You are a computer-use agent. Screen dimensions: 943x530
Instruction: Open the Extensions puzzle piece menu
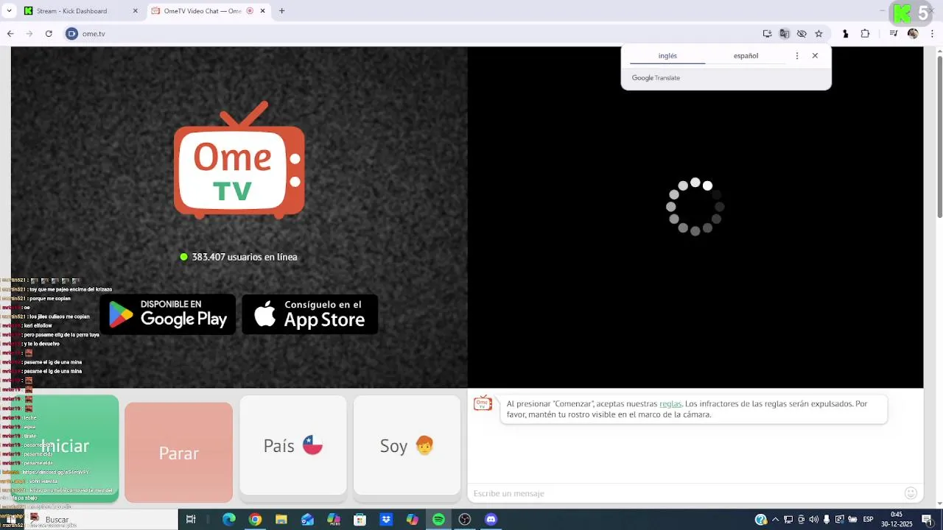click(865, 34)
